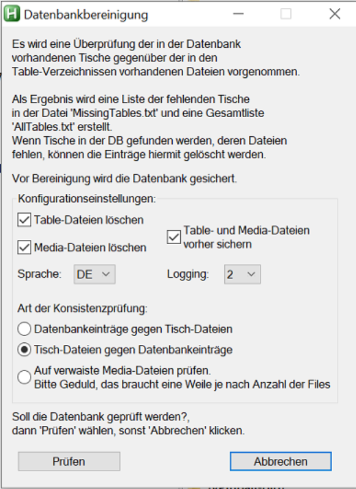Click the Datenbankbereinigung title bar text
The width and height of the screenshot is (356, 489).
pos(86,15)
